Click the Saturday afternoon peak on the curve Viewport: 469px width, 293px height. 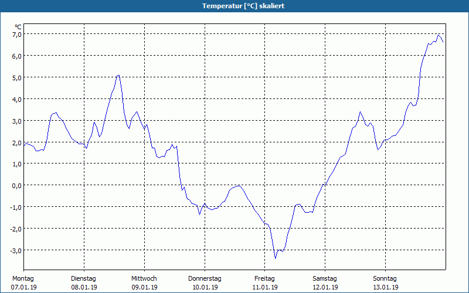coord(361,112)
